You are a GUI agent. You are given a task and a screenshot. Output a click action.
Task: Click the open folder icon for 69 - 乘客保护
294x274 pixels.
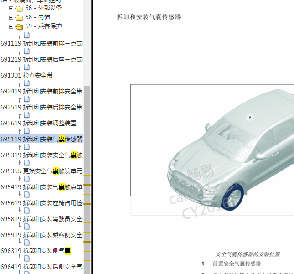pos(19,26)
